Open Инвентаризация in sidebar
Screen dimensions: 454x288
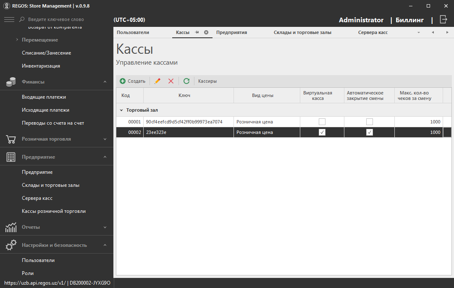click(x=41, y=66)
